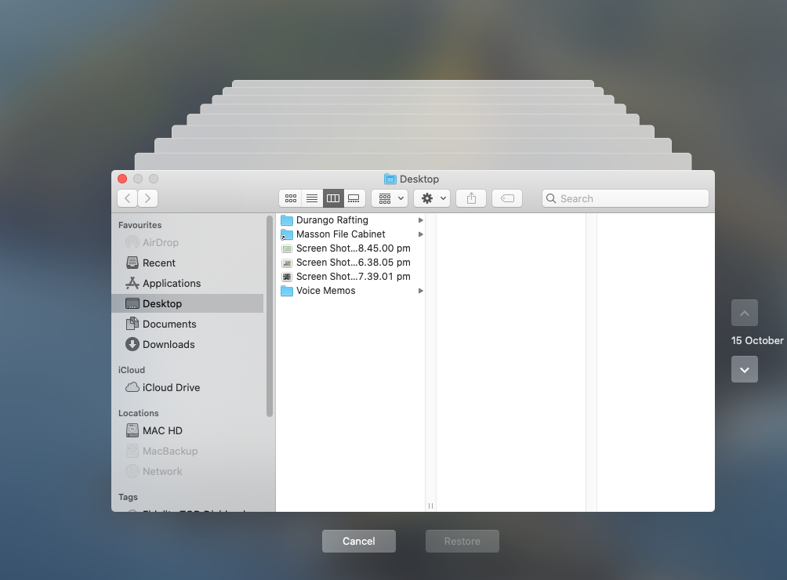Close the Desktop Finder window
Image resolution: width=787 pixels, height=580 pixels.
point(122,179)
